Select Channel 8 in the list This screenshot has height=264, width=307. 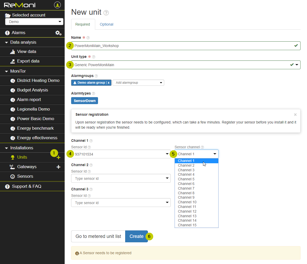(x=196, y=193)
